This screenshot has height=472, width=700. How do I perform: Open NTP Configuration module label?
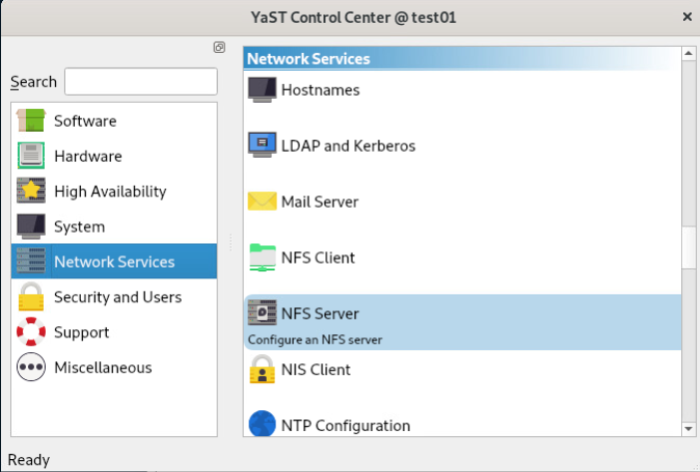(x=346, y=426)
